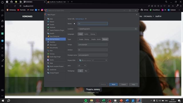Open server URL settings gear icon

point(86,19)
